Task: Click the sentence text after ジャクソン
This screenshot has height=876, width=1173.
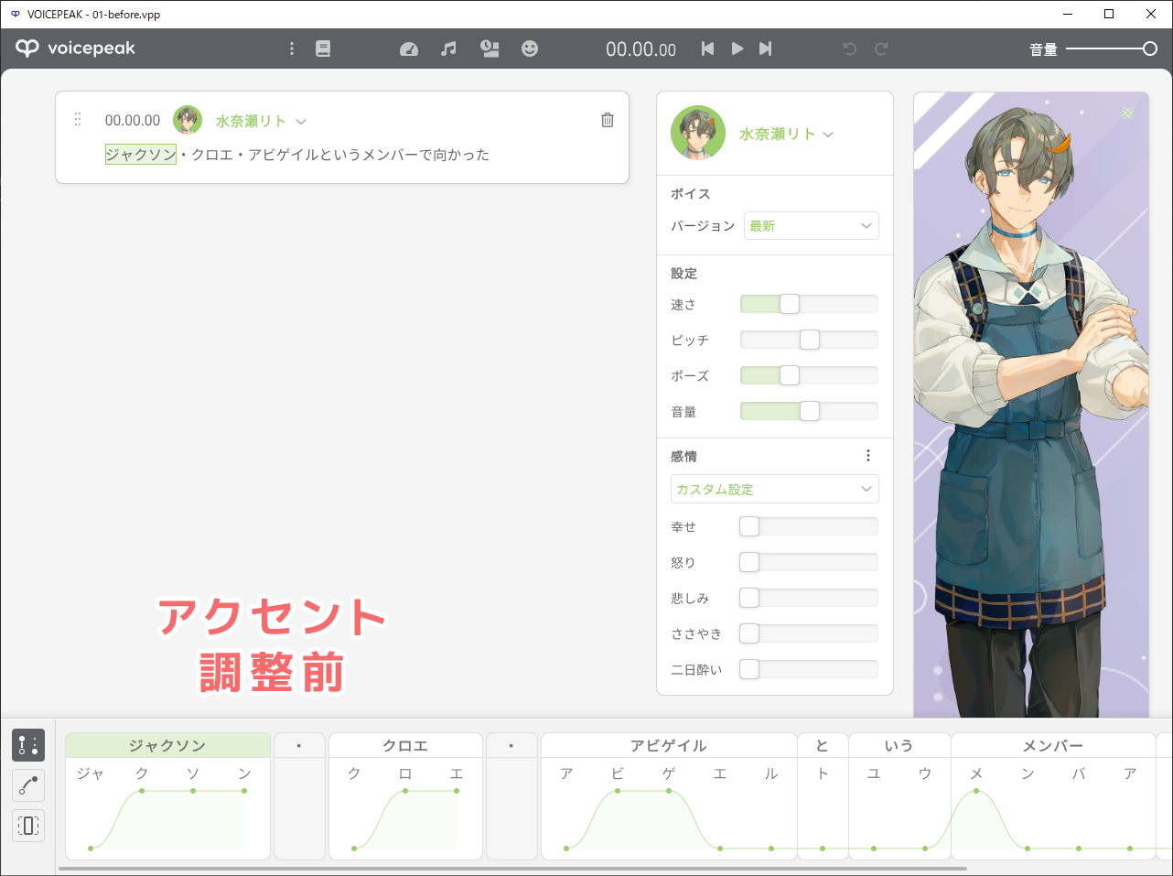Action: coord(334,155)
